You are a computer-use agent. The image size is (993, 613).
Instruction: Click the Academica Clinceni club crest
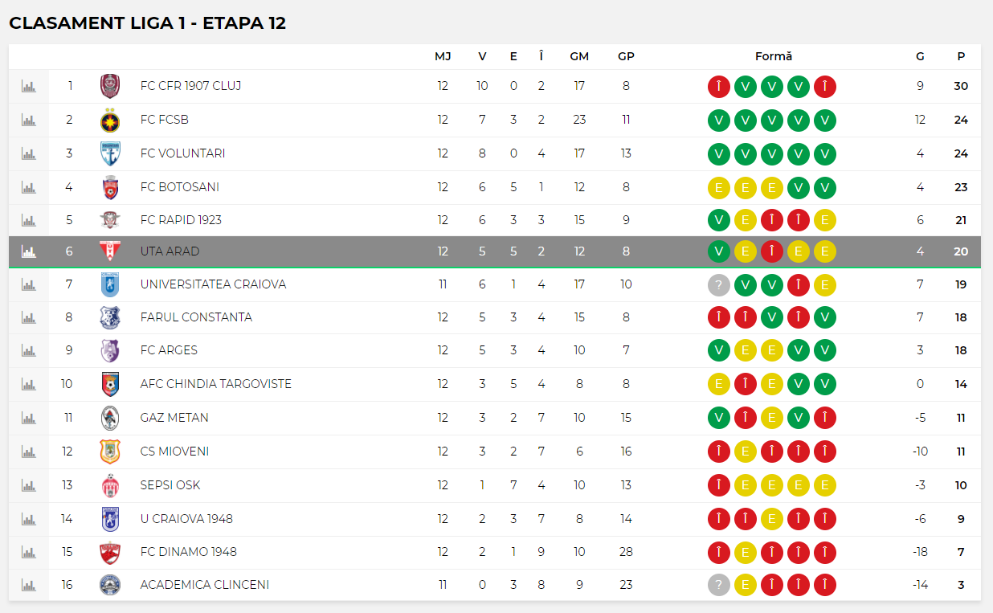tap(110, 585)
